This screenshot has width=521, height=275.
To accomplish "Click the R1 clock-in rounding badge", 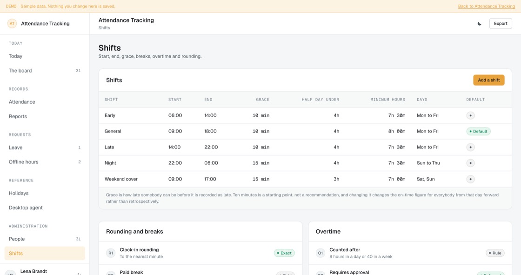I will point(111,253).
